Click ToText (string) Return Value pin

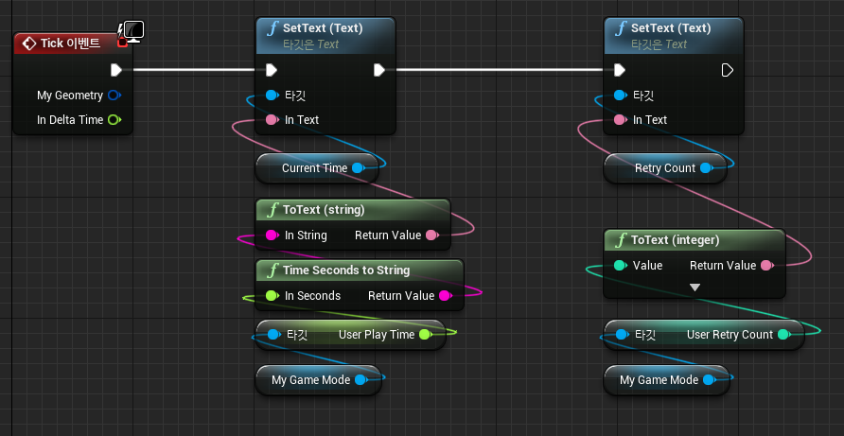point(431,235)
